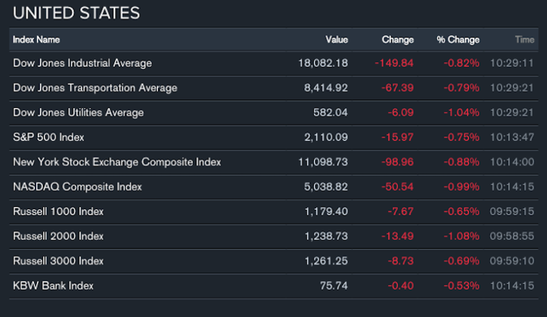Click the percent change -0.69%
The height and width of the screenshot is (317, 547).
(x=461, y=261)
